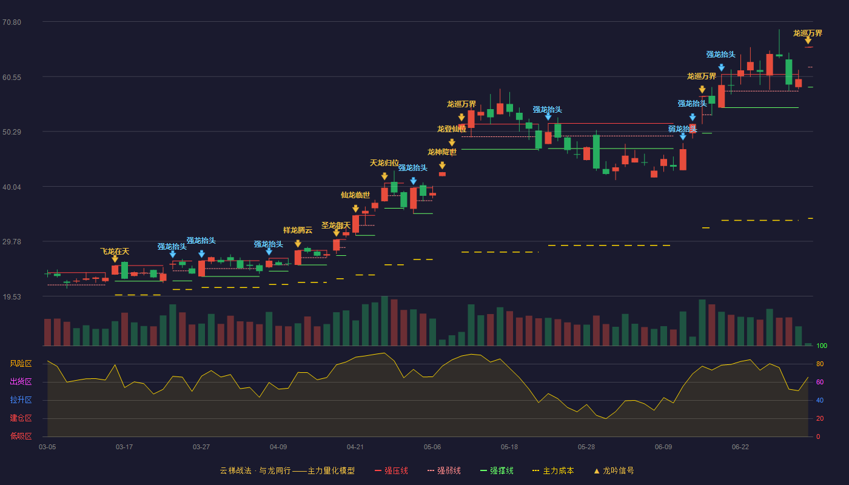
Task: Click the arrow marker under 龙登仙位
Action: click(452, 142)
